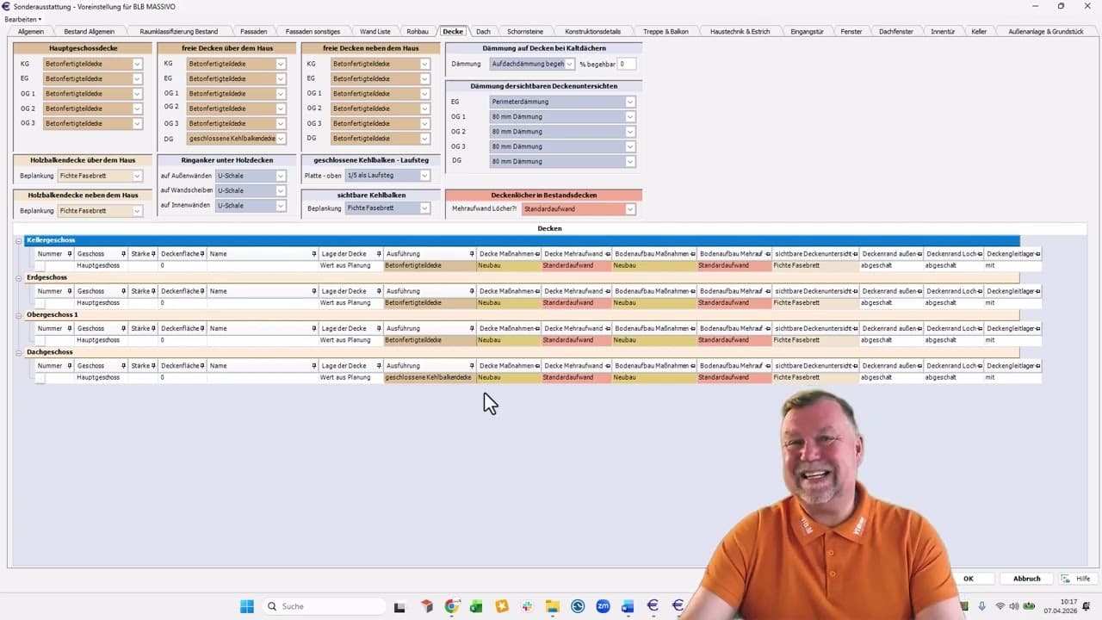Viewport: 1102px width, 620px height.
Task: Open the Bearbeiten menu
Action: (22, 19)
